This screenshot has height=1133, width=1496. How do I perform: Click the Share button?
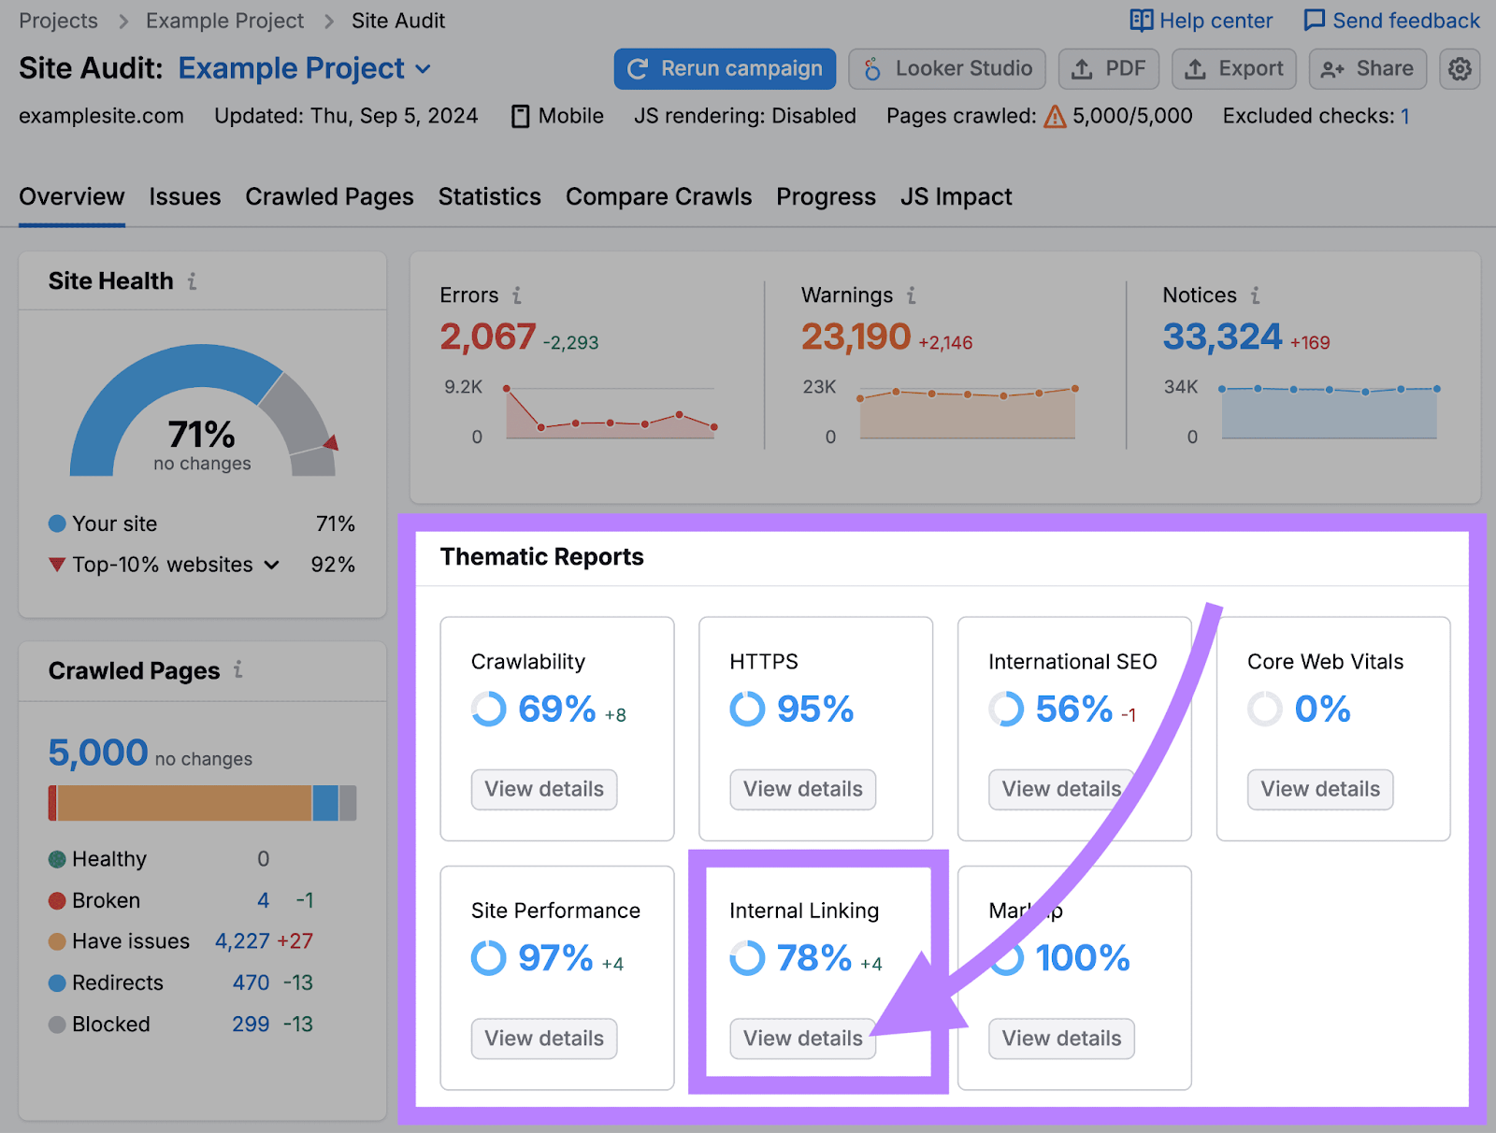[1368, 69]
